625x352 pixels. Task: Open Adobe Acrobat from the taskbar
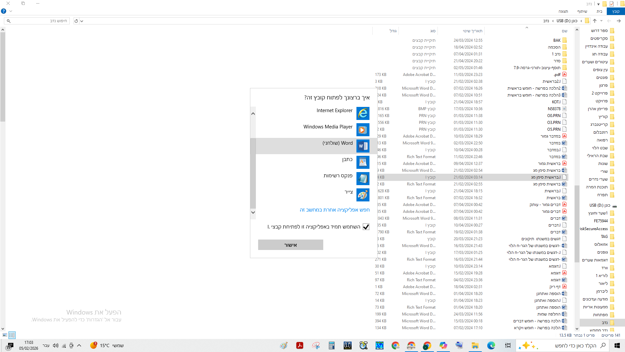299,345
